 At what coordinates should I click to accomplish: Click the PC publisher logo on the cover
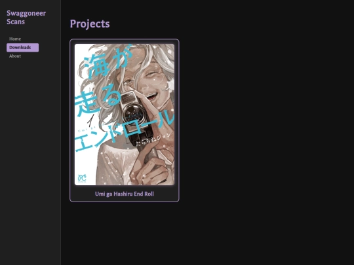[x=82, y=178]
